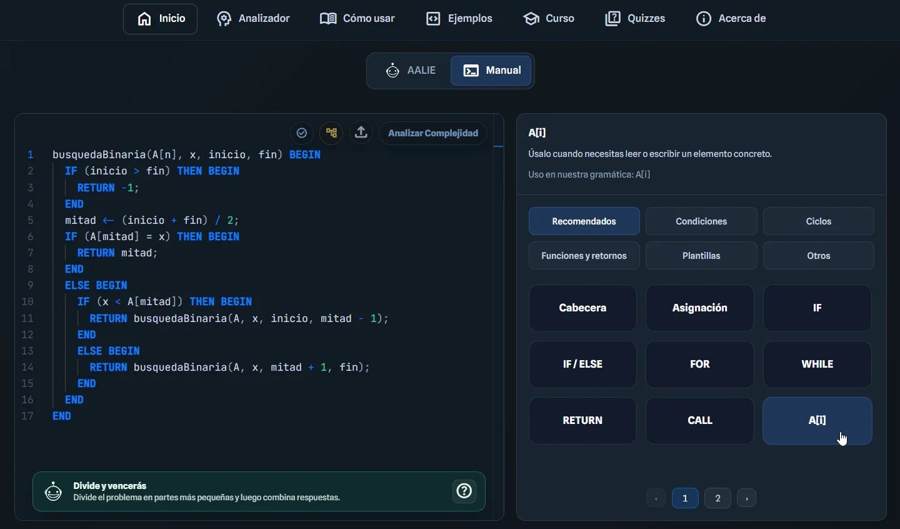Select Manual mode
This screenshot has height=529, width=900.
point(492,71)
